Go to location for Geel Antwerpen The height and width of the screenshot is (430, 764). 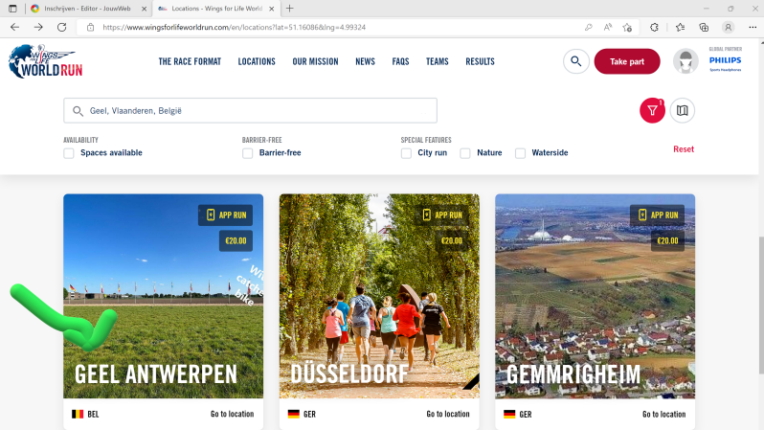coord(232,414)
